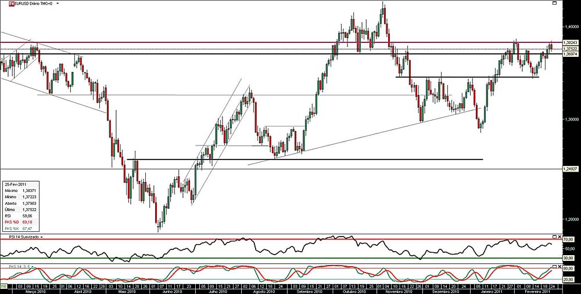
Task: Select the Máximo 1,38371 row
Action: [21, 190]
